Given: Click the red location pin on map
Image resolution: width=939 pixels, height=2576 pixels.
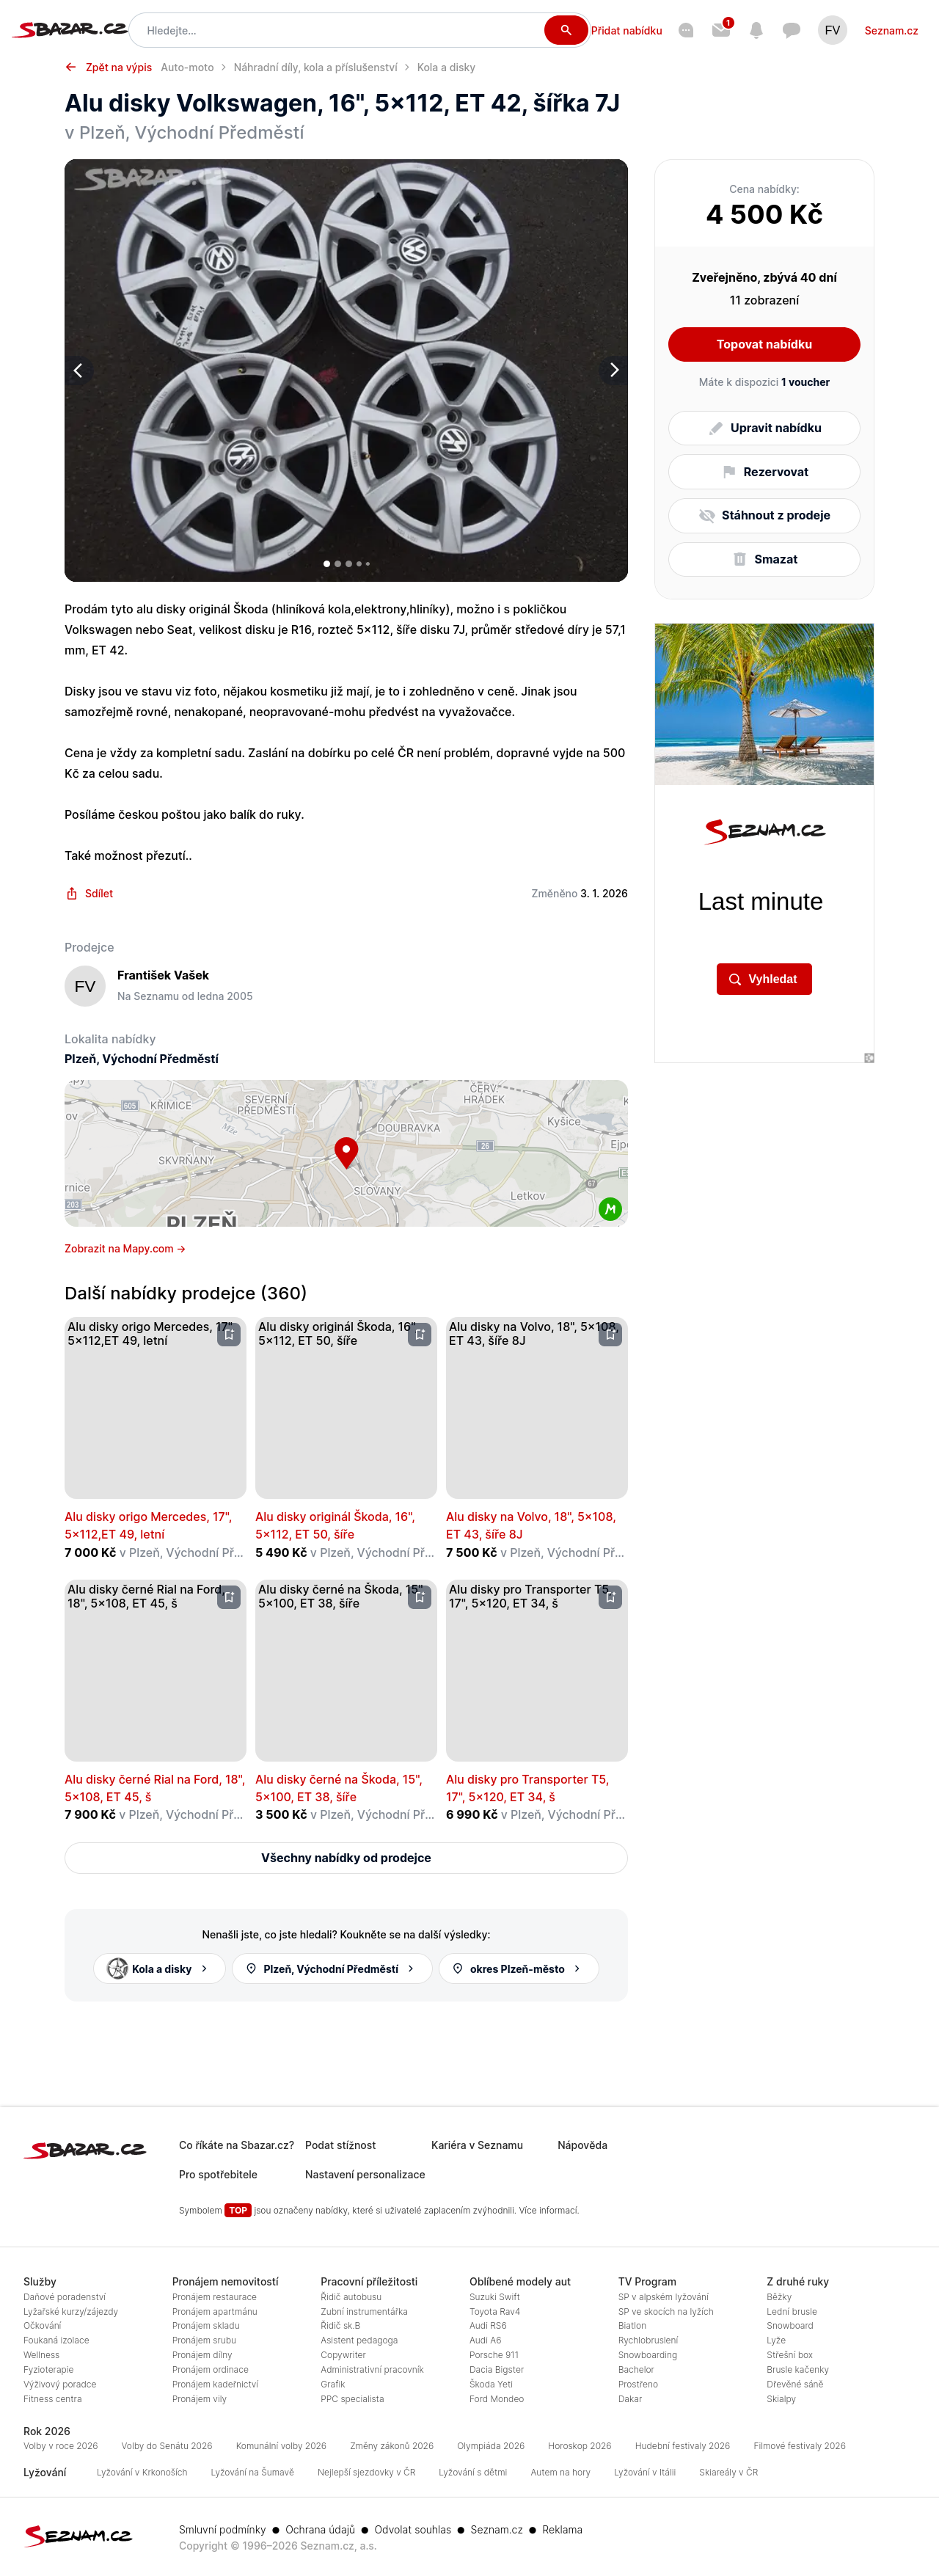Looking at the screenshot, I should click(x=346, y=1150).
